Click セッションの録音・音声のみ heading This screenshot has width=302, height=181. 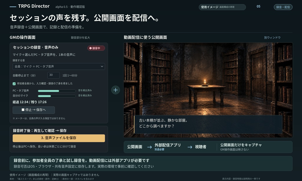coord(35,47)
